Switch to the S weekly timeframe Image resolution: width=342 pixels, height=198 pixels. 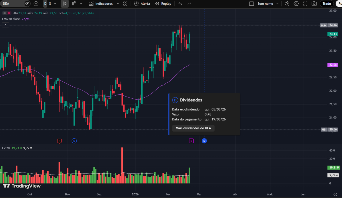pos(50,4)
